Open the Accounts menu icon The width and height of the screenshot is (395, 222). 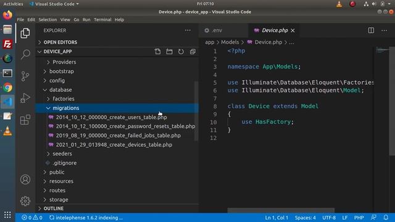click(x=25, y=179)
